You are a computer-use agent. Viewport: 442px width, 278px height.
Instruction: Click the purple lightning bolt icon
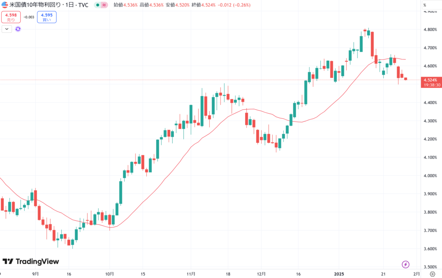tap(405, 264)
